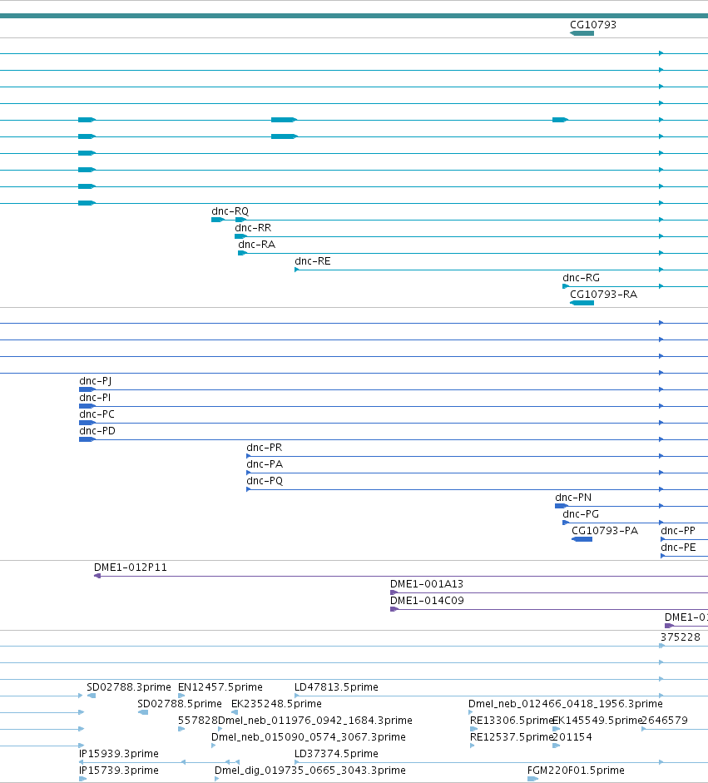Select the LD37374.5prime EST label
Image resolution: width=708 pixels, height=783 pixels.
336,754
